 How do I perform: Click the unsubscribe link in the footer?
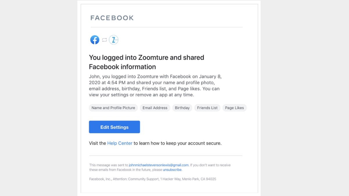tap(172, 170)
